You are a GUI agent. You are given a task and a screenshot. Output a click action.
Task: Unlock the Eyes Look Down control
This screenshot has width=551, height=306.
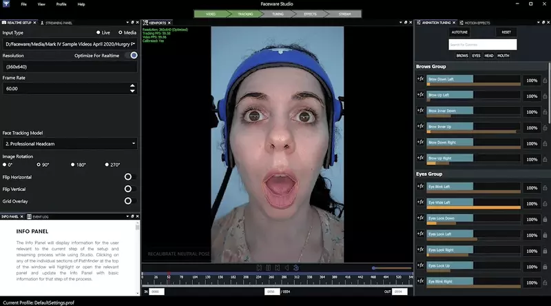(x=545, y=219)
